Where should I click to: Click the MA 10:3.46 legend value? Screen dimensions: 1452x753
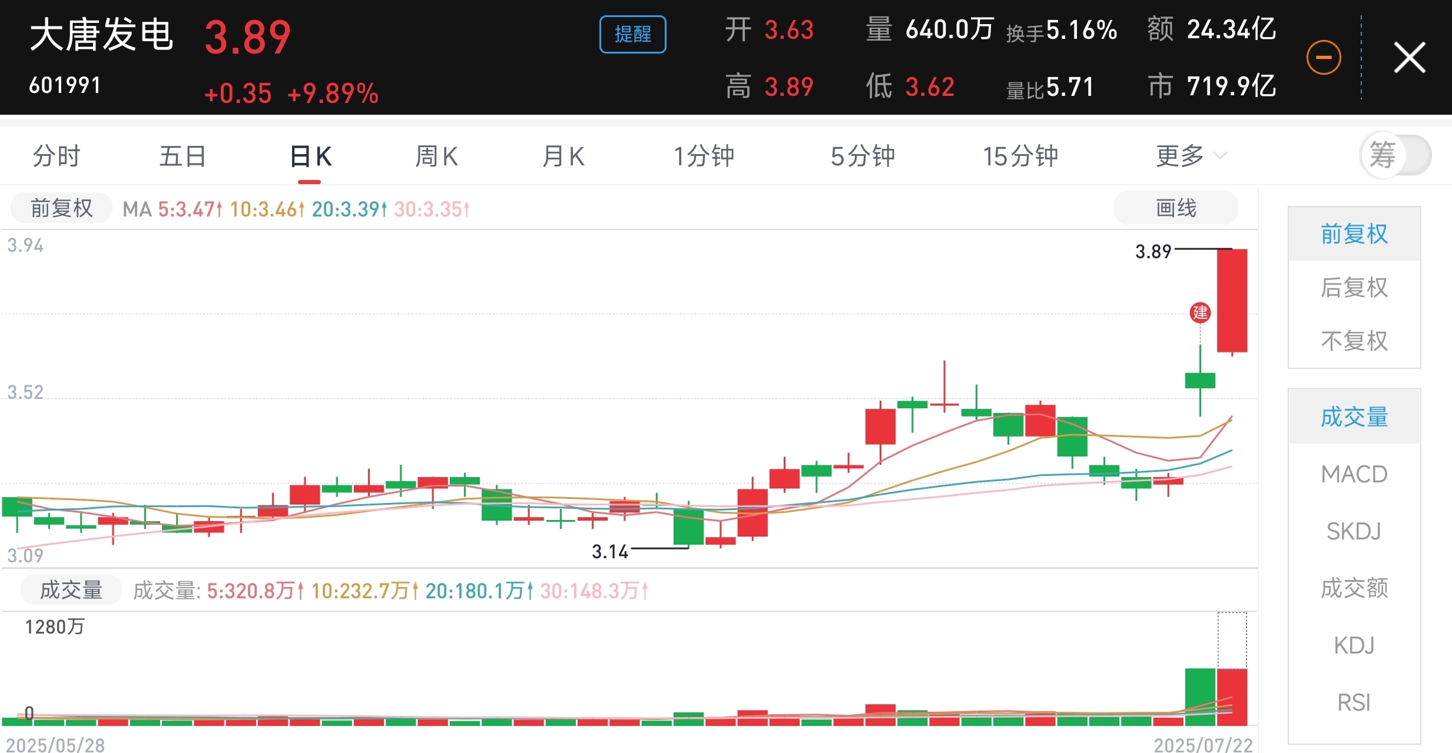pos(267,209)
